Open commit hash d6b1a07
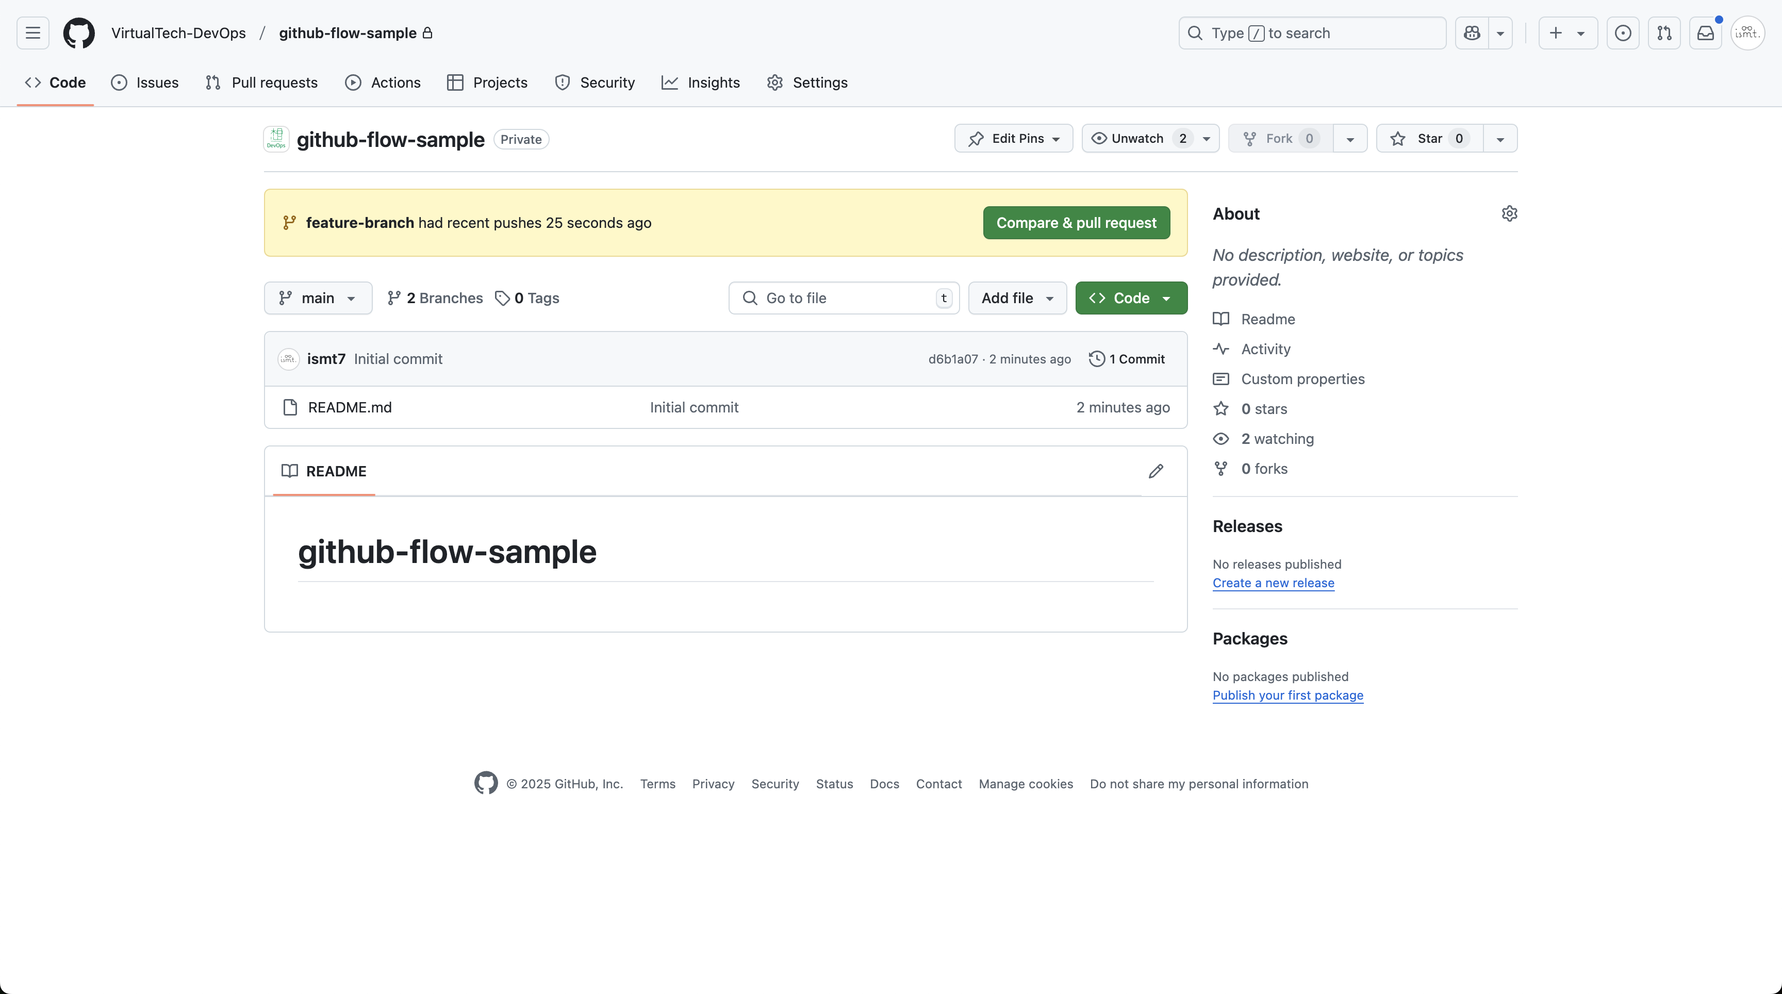Viewport: 1782px width, 994px height. 952,359
